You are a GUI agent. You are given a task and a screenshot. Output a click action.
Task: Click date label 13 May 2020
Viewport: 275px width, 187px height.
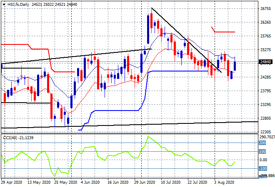coord(39,182)
